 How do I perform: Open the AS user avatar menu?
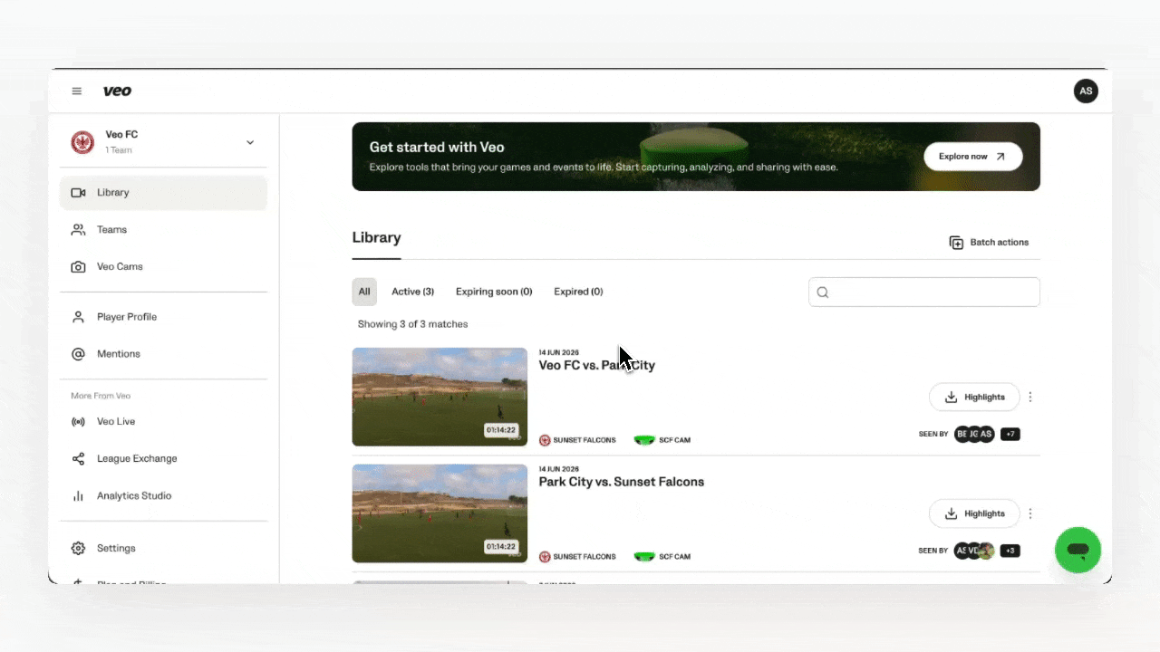1086,91
